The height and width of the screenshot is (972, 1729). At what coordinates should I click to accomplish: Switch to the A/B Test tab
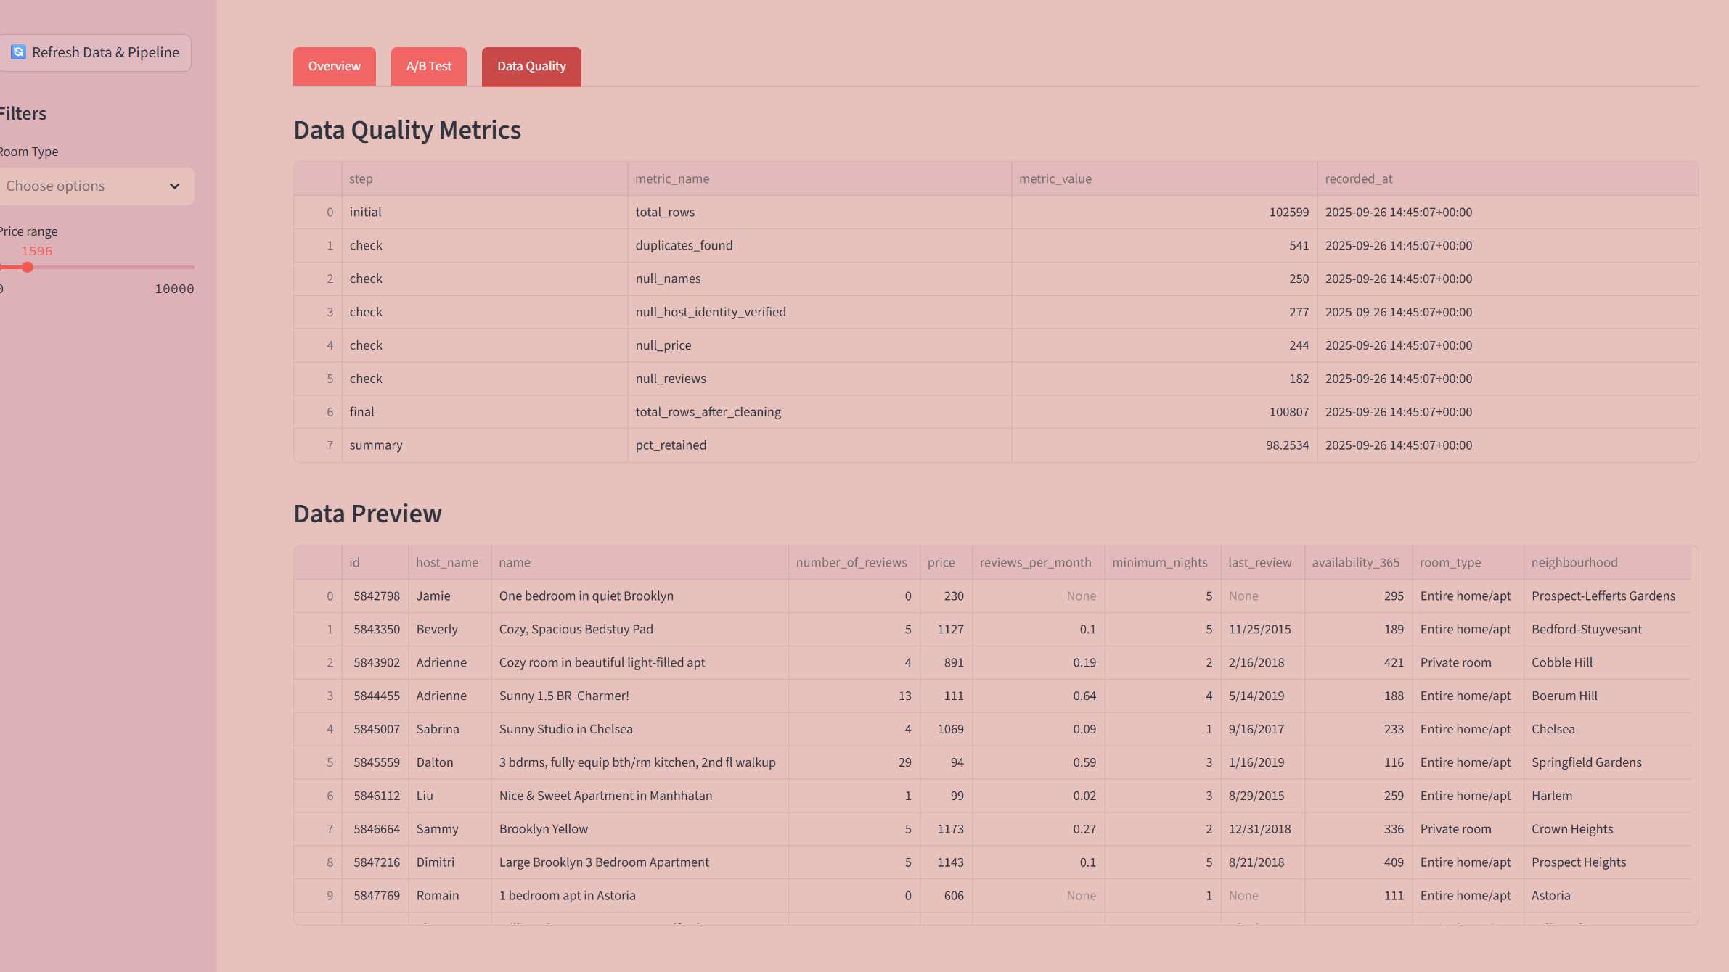(x=429, y=66)
